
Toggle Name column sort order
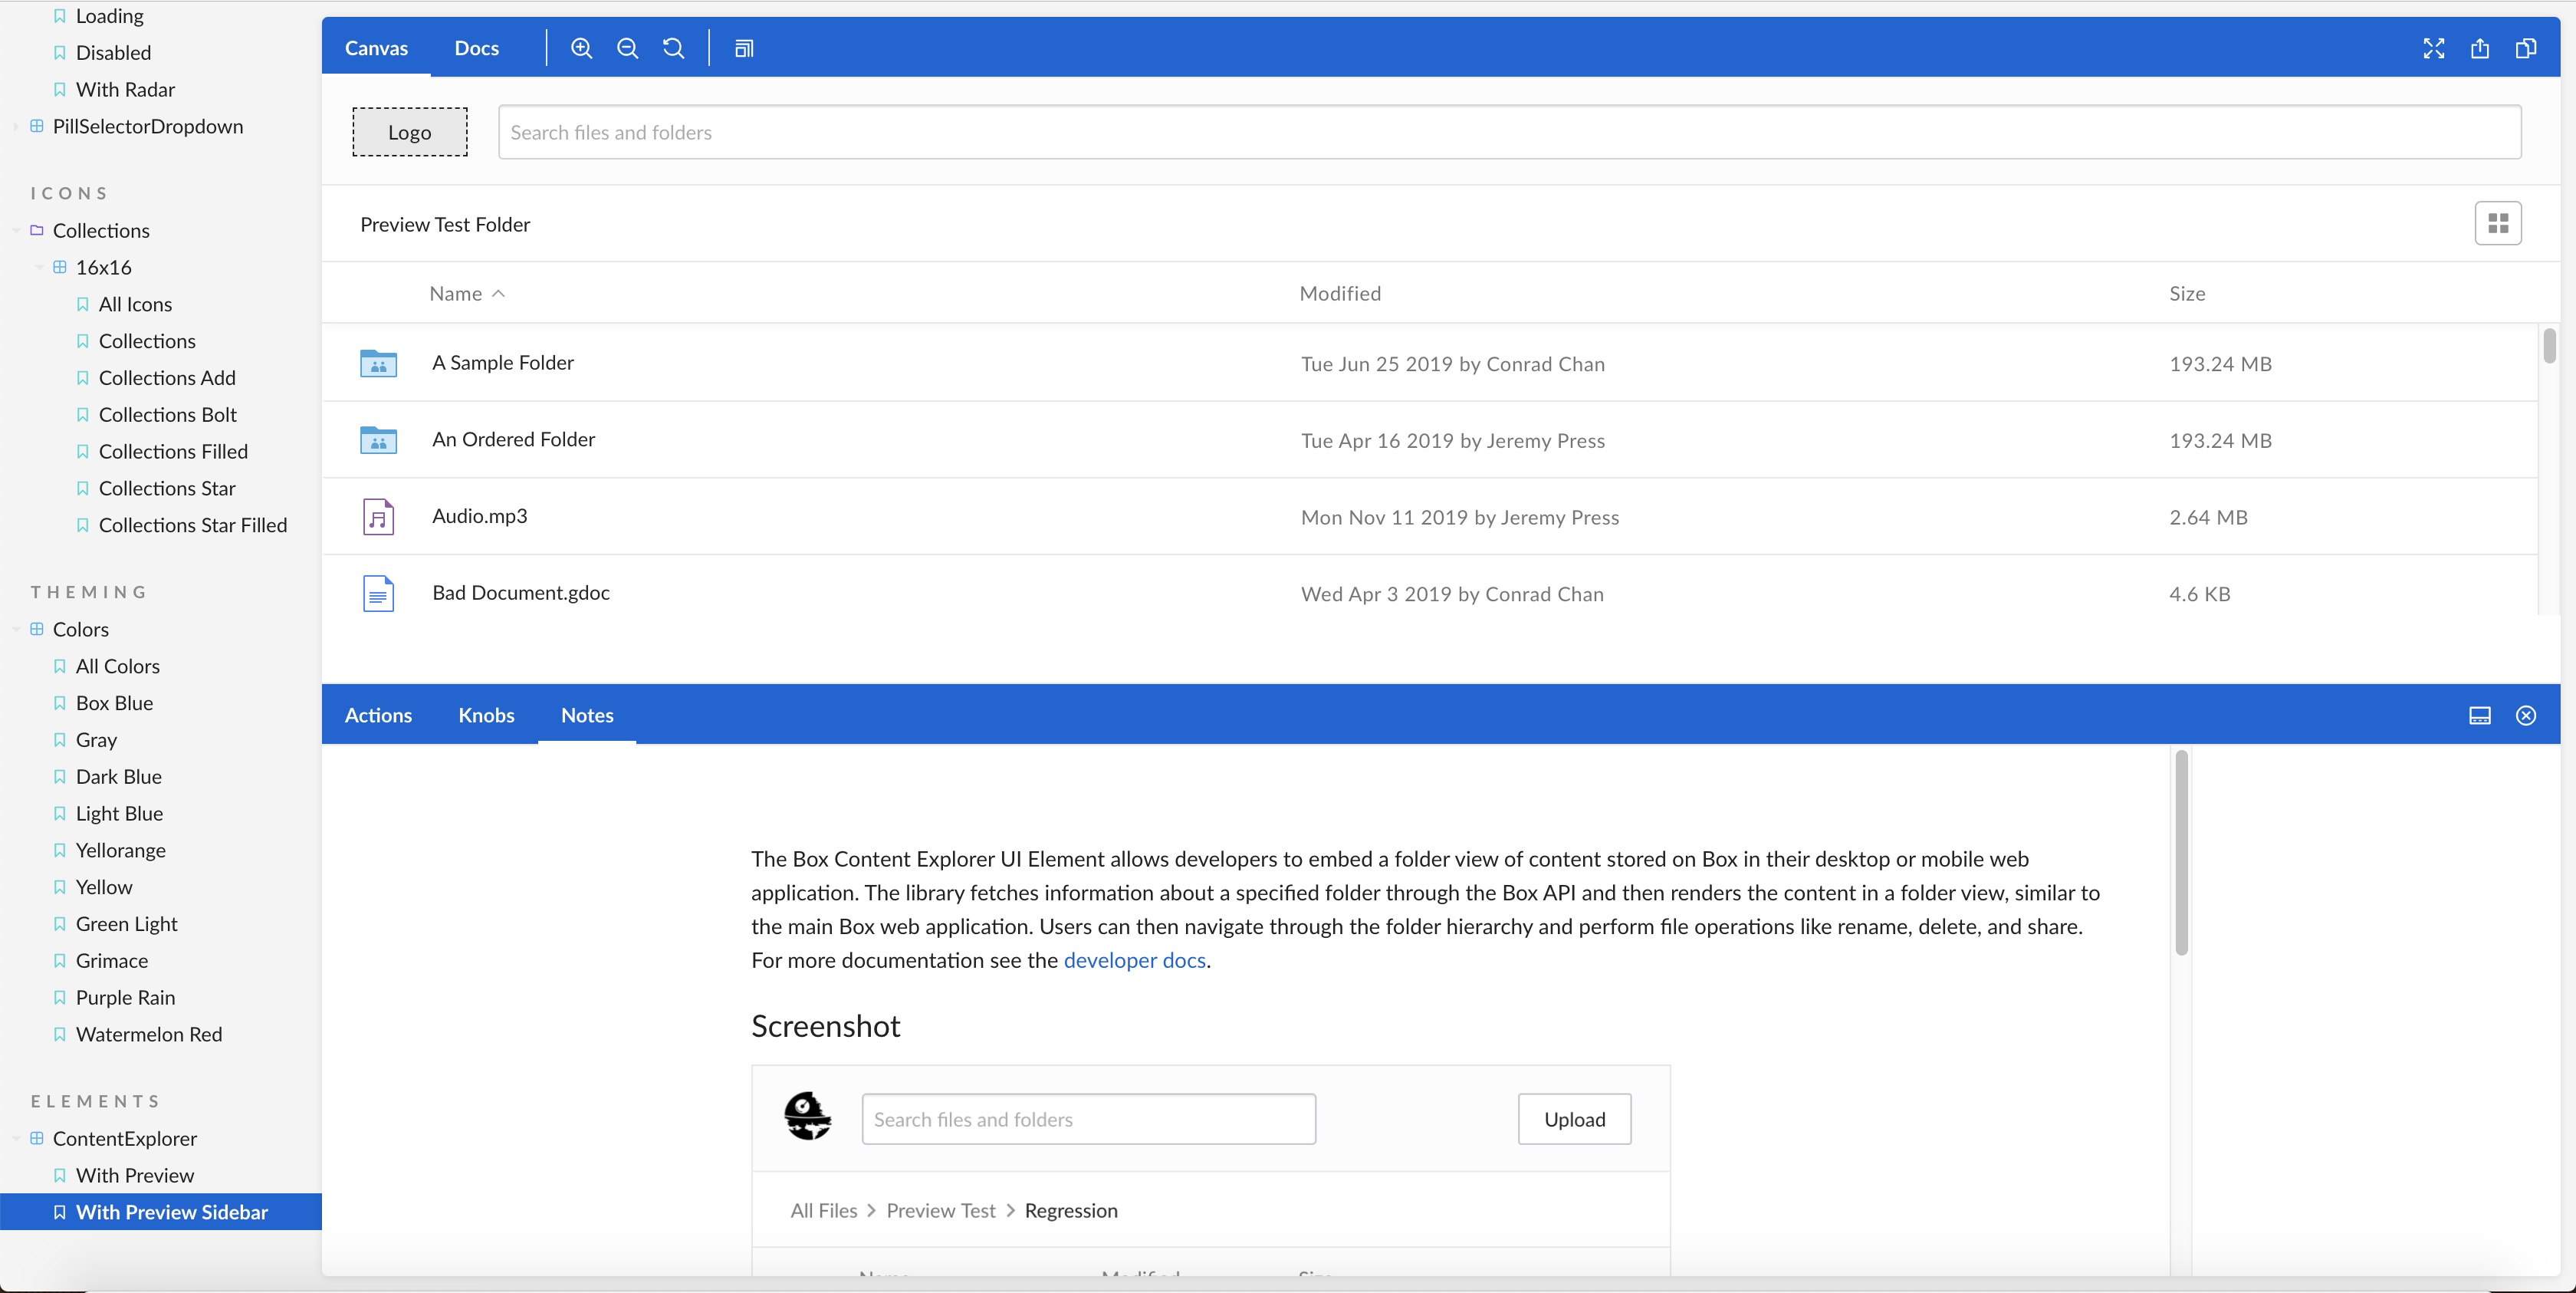466,293
